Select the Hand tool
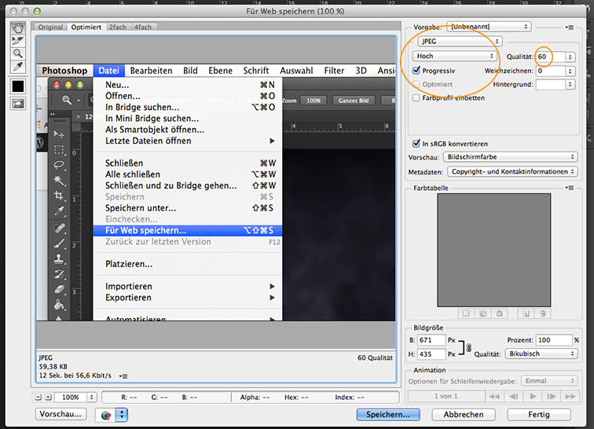594x429 pixels. coord(18,27)
